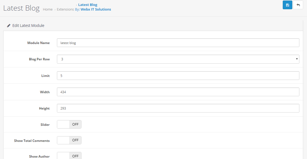Toggle the Slider switch
Image resolution: width=307 pixels, height=159 pixels.
coord(69,124)
